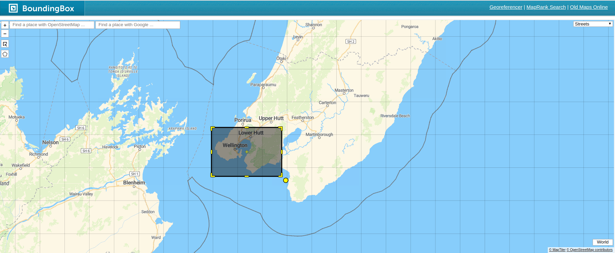
Task: Click the Shannon label
Action: pos(314,25)
